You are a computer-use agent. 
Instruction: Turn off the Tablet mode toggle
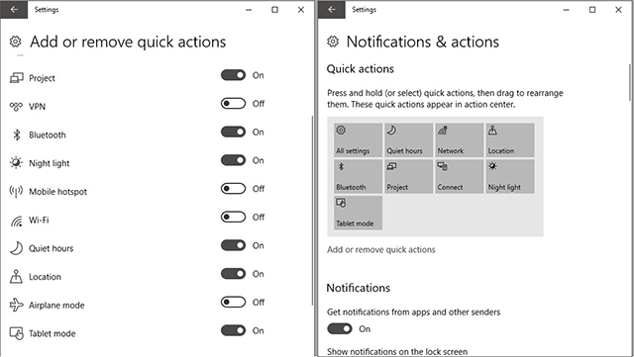point(233,330)
